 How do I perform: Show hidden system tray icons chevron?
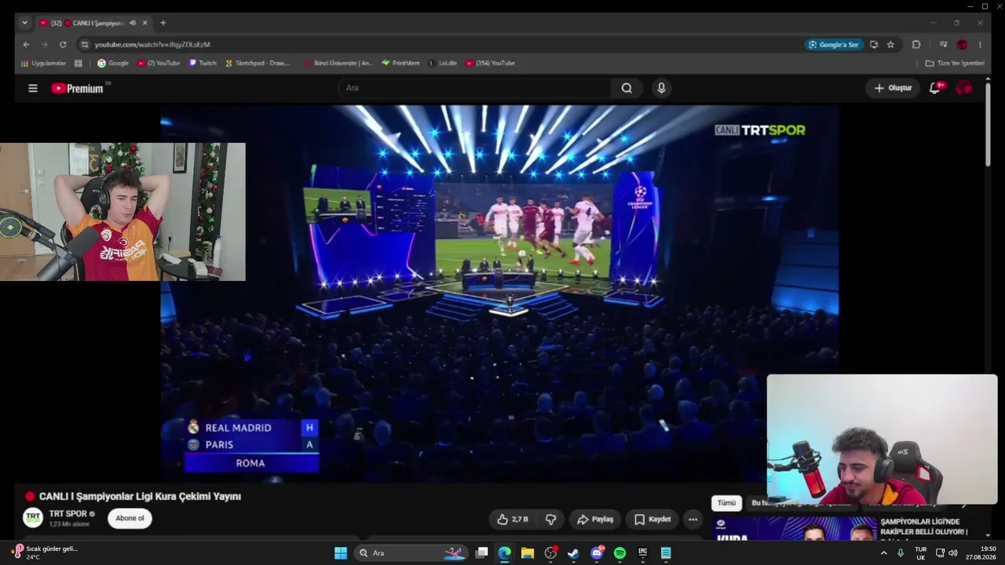(x=884, y=553)
